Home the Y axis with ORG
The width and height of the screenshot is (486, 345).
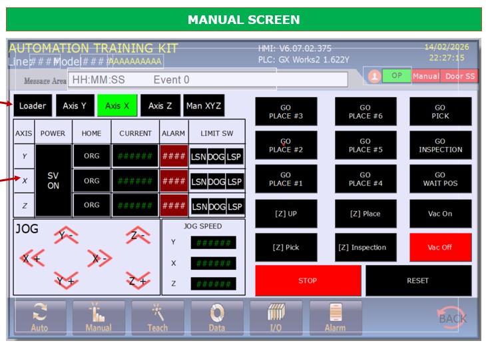click(x=92, y=156)
